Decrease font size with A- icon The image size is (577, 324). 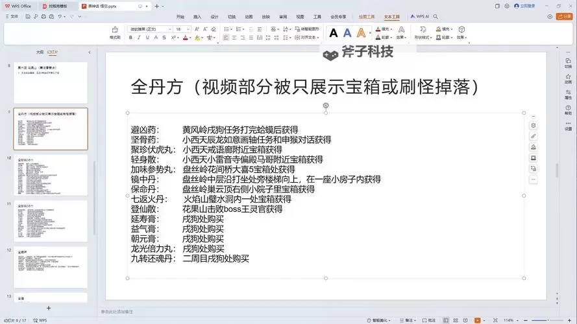point(205,29)
